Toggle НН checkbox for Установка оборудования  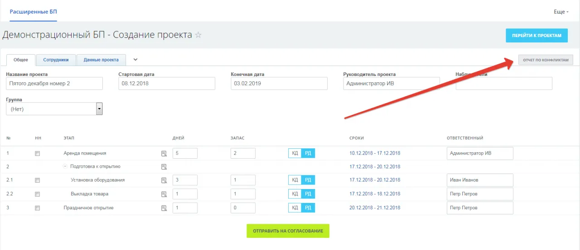(38, 180)
